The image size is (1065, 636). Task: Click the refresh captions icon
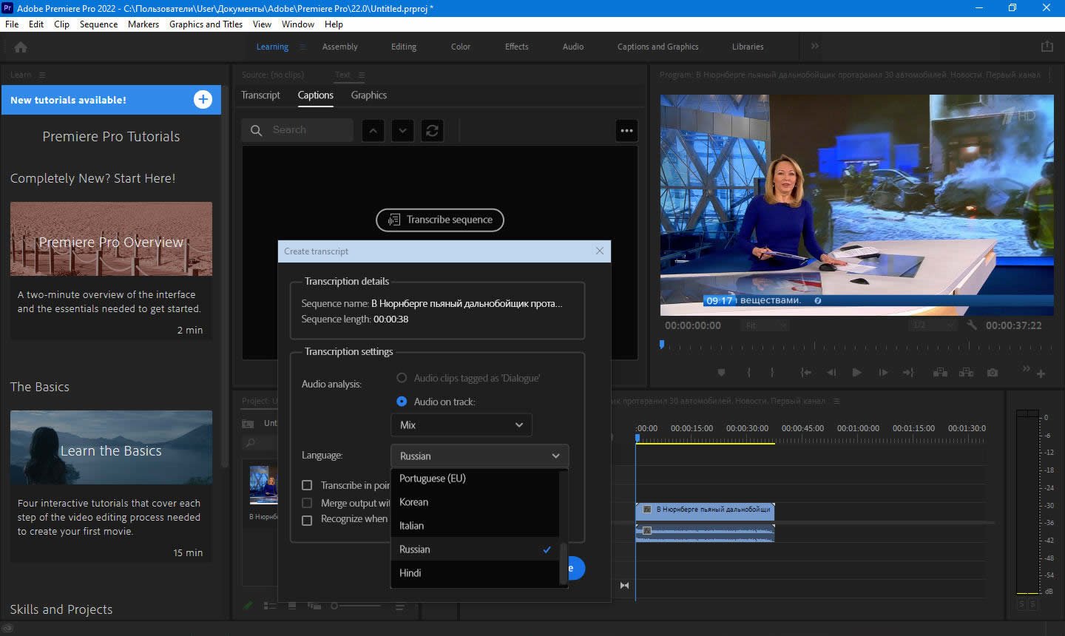pos(432,131)
